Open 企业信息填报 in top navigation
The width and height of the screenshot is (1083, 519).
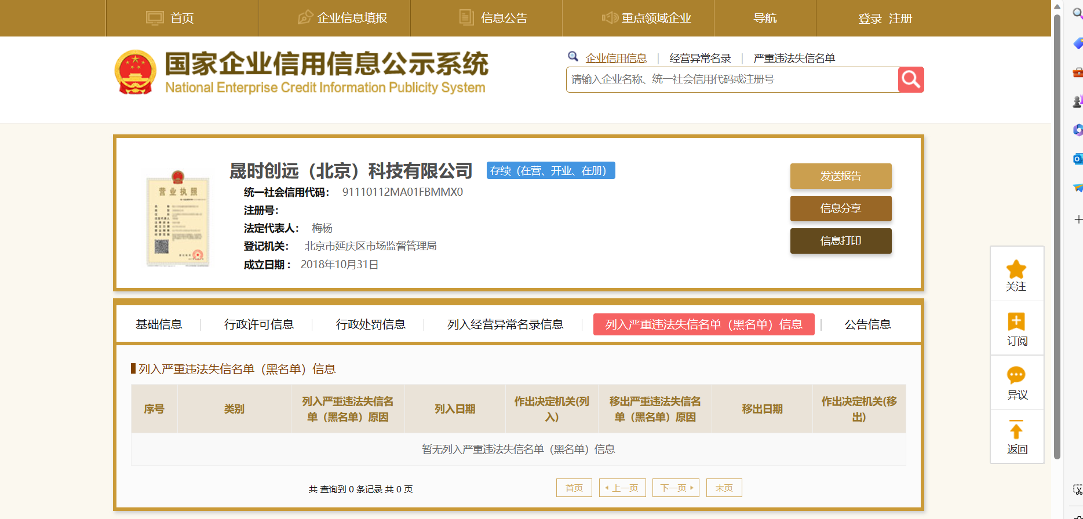[x=342, y=19]
